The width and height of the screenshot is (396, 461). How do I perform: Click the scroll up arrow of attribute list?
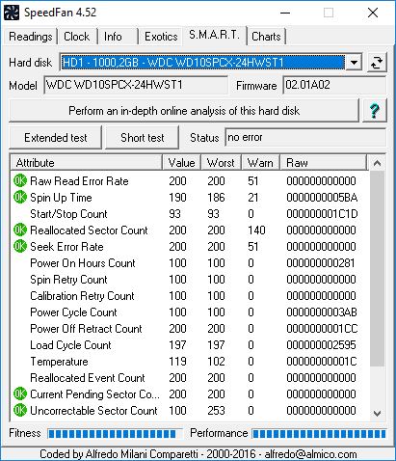point(378,163)
